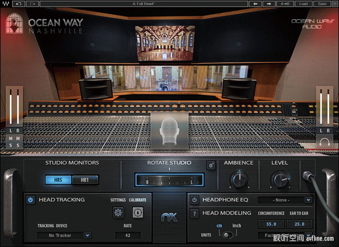The image size is (339, 247).
Task: Click the Rotate Studio slider
Action: [x=169, y=180]
